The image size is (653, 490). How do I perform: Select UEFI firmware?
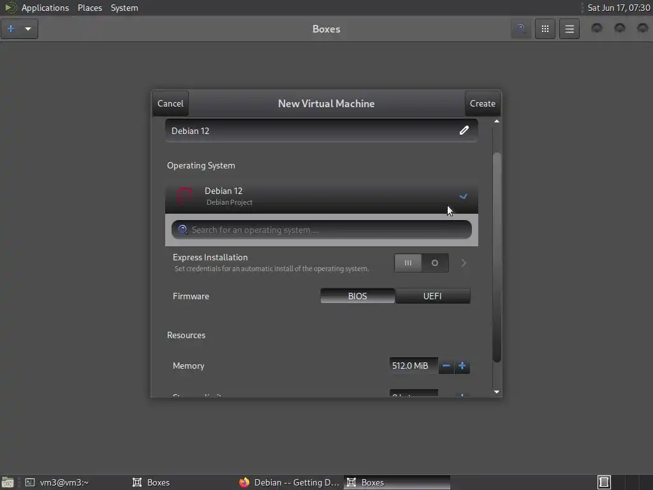(433, 296)
